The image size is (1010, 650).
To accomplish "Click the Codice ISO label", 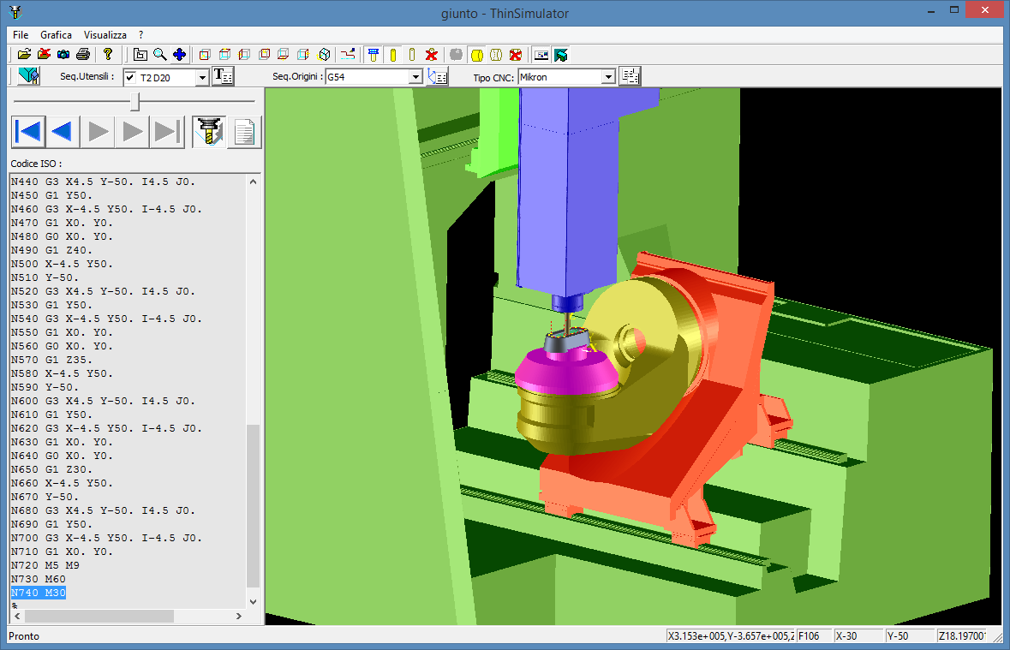I will [x=36, y=164].
